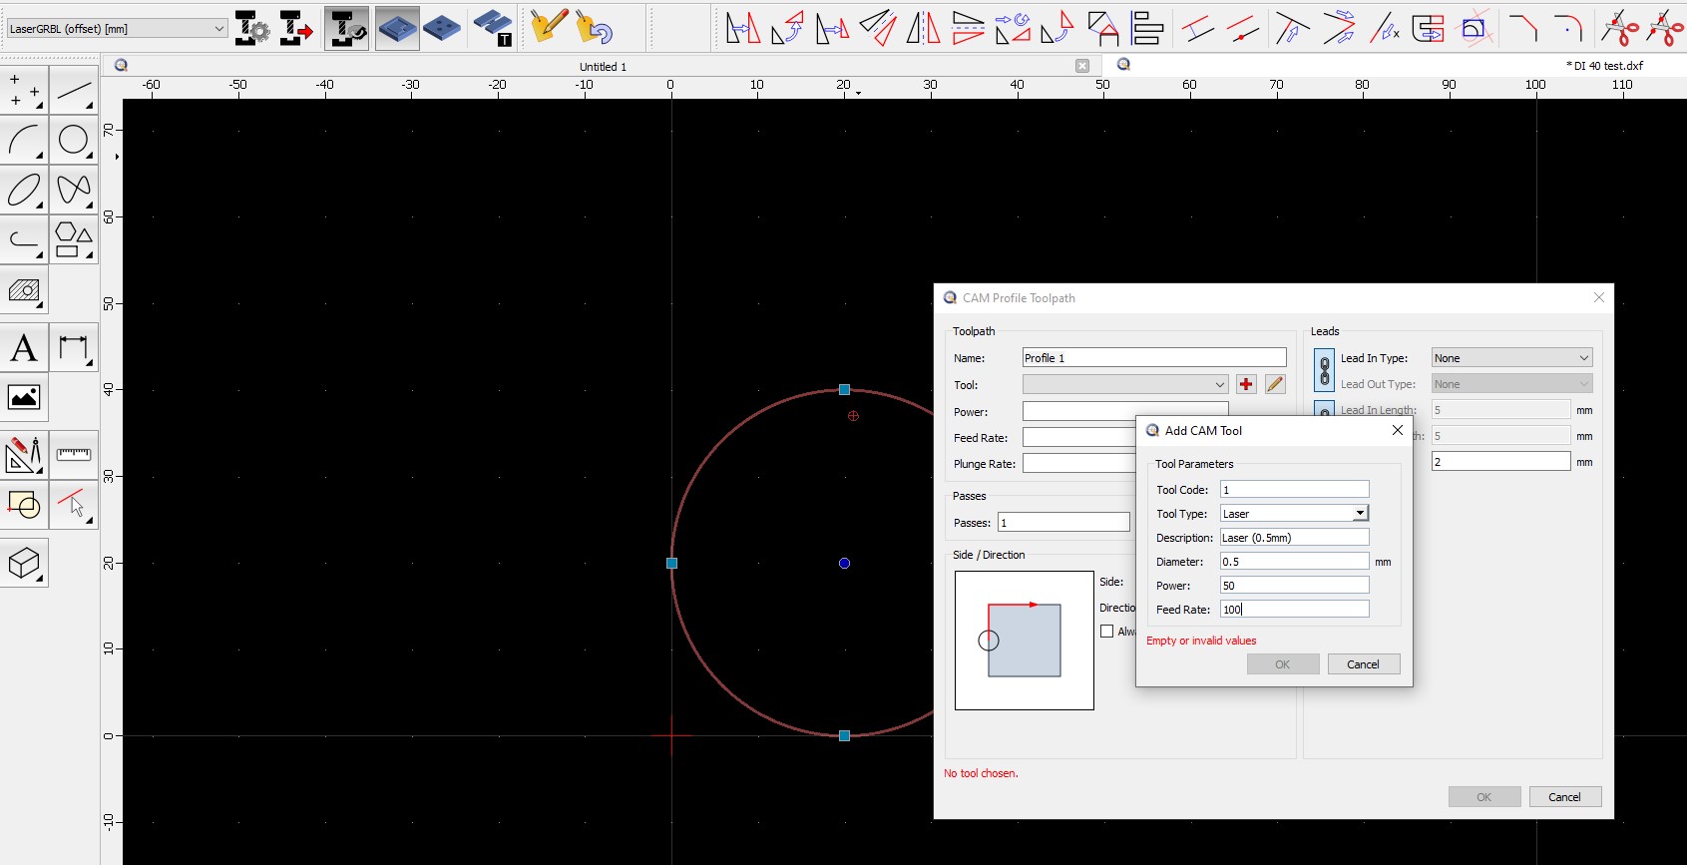This screenshot has width=1687, height=865.
Task: Click the blue center point of the circle
Action: [844, 563]
